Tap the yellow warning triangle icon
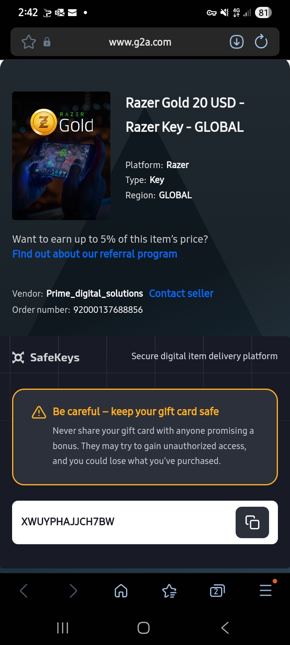 [39, 412]
